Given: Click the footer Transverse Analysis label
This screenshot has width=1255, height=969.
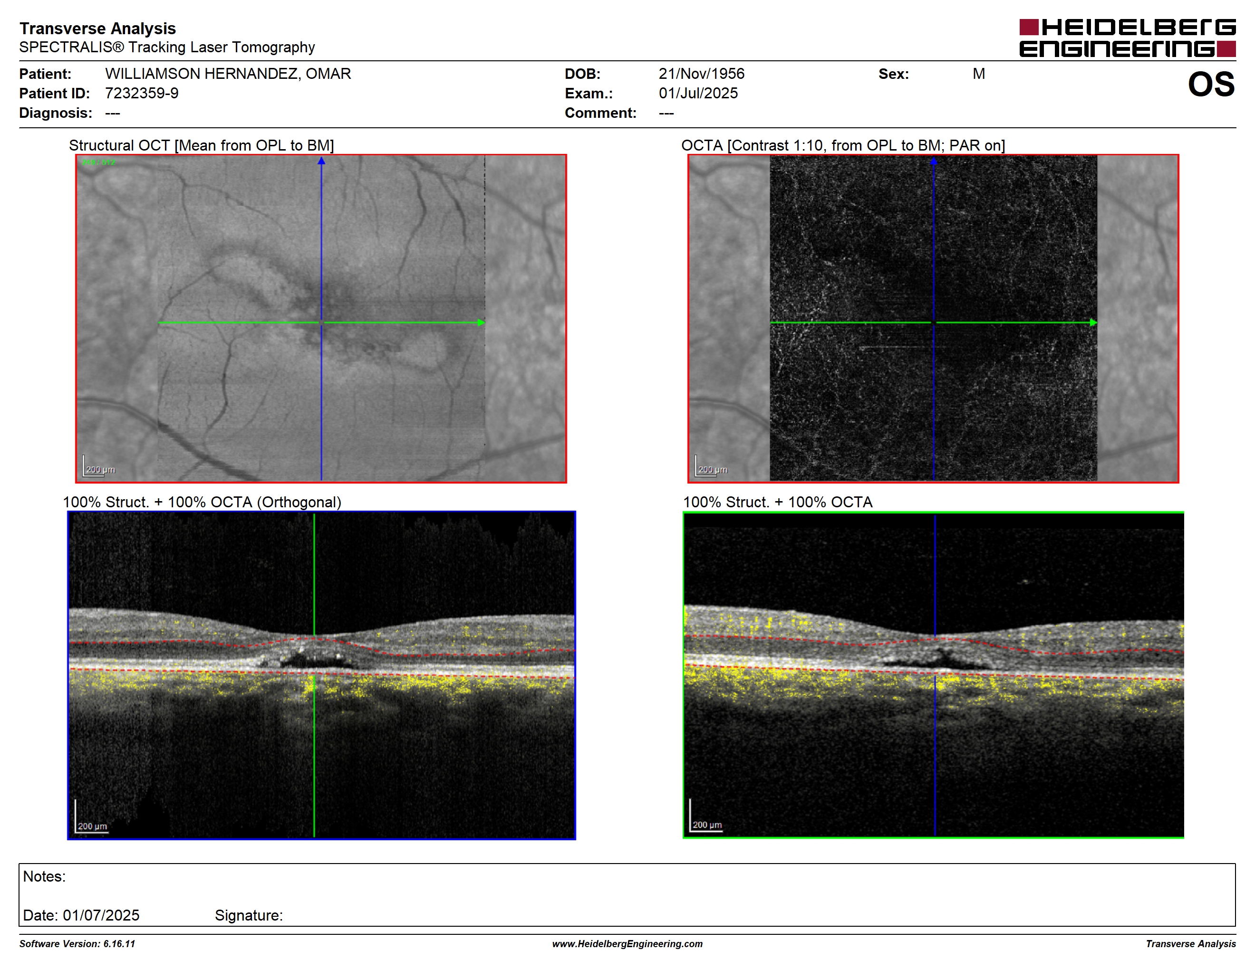Looking at the screenshot, I should pos(1191,944).
